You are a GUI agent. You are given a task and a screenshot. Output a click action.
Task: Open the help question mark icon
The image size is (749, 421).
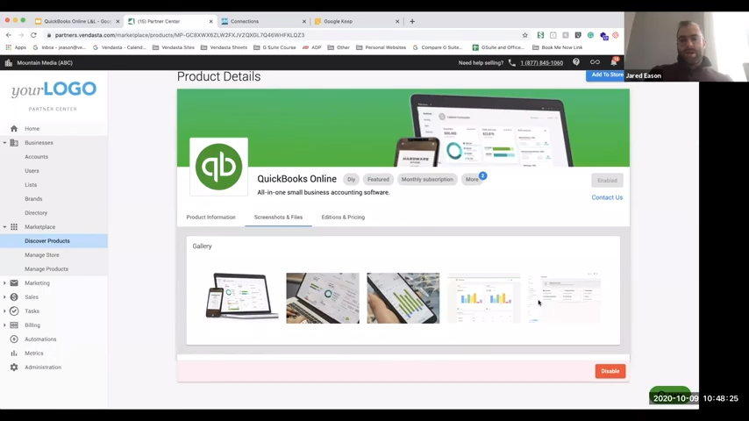576,62
